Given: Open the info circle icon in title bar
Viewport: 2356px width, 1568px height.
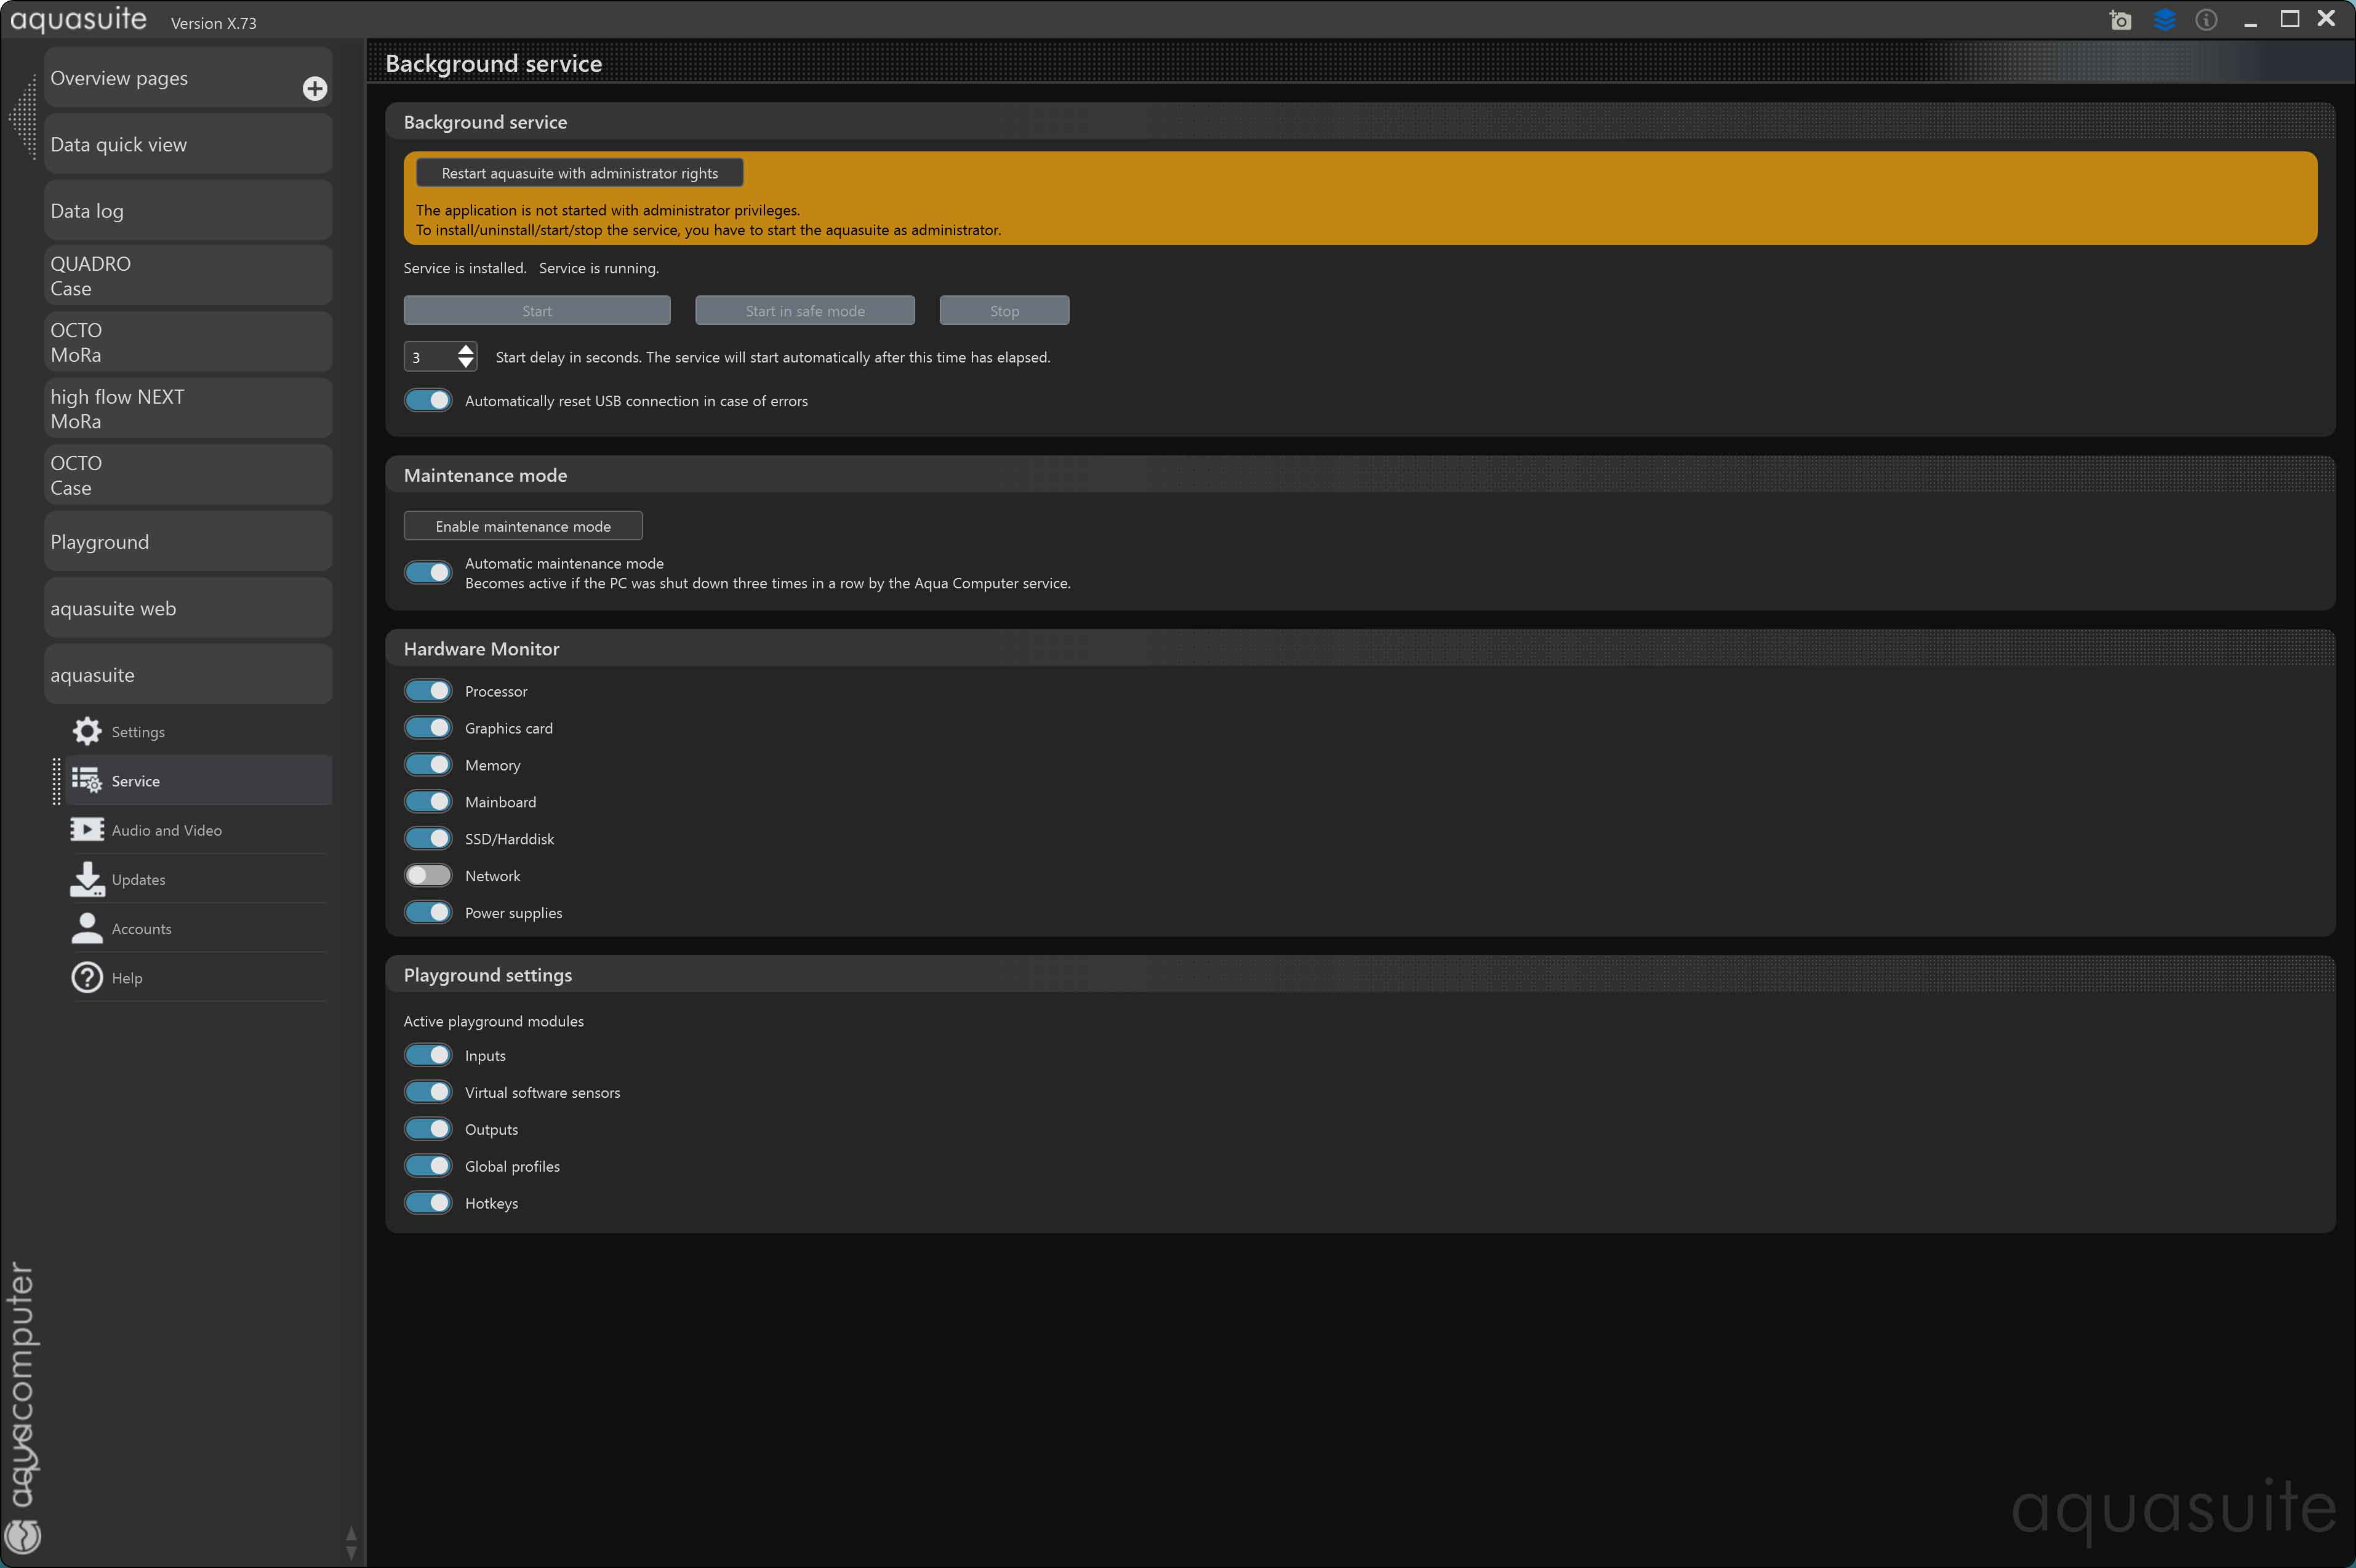Looking at the screenshot, I should pos(2207,20).
